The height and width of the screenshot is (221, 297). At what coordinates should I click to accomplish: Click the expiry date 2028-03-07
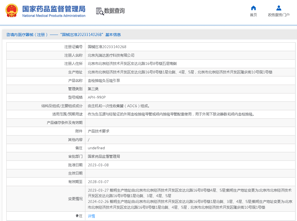pos(98,182)
